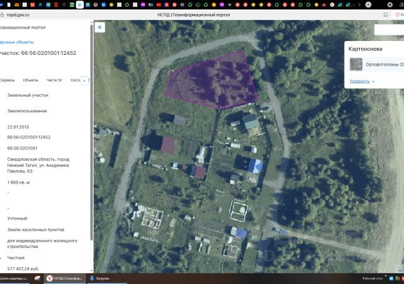Click the Землепользование text

[27, 111]
